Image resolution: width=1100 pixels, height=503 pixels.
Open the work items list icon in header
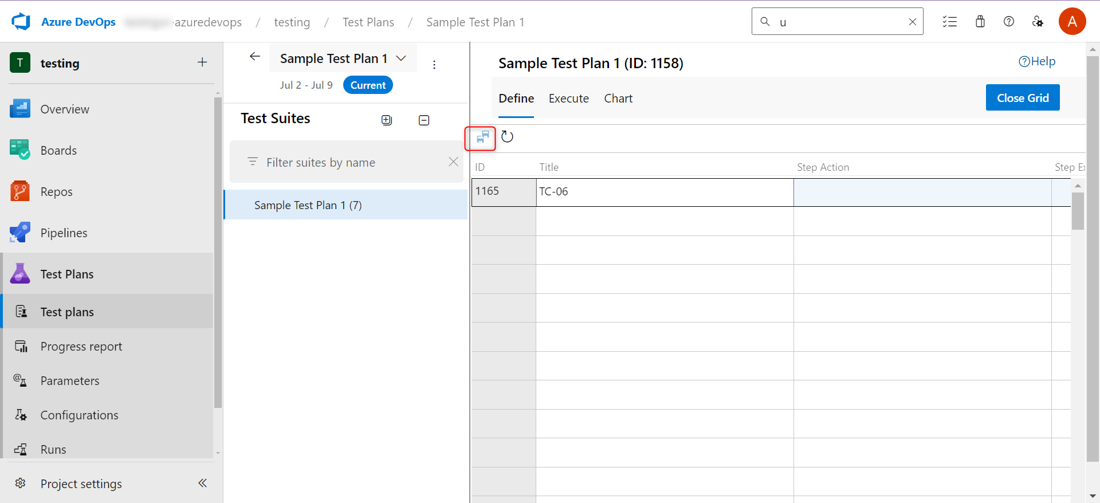point(949,22)
